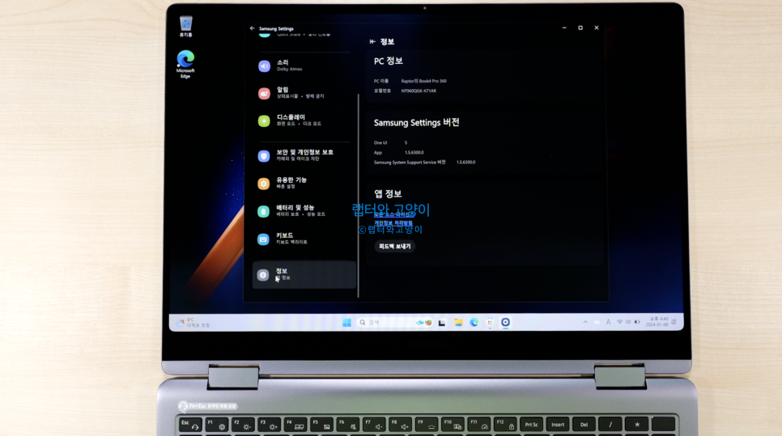Select the PC name Raptor의 Book4 Pro 360
The height and width of the screenshot is (436, 782).
point(424,81)
